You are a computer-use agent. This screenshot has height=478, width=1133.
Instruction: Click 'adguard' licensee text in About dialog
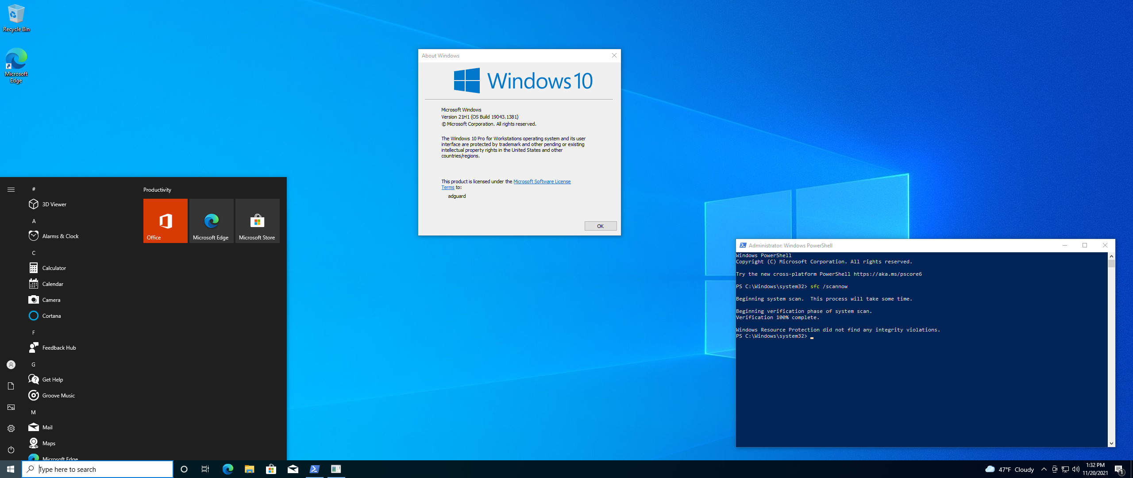[x=457, y=196]
